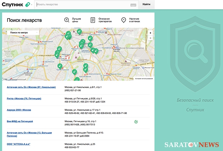Open the 'Аврора 2000 г.Москва' pharmacy link
223x151 pixels.
tap(19, 110)
